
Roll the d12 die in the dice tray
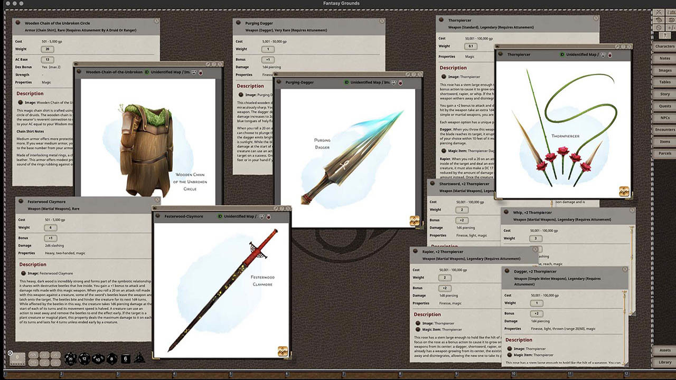click(x=84, y=358)
